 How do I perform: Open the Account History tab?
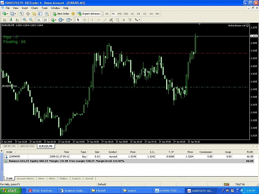(x=25, y=179)
